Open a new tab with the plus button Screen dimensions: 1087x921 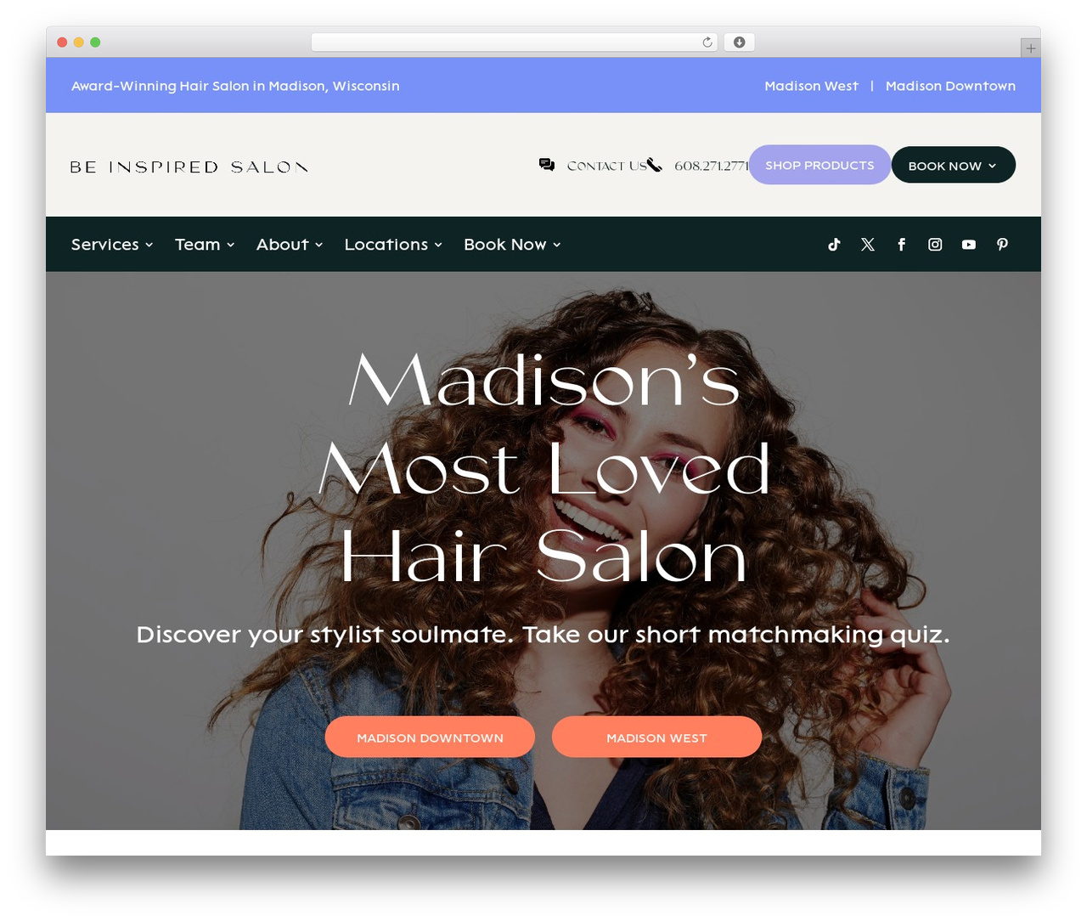tap(1030, 48)
